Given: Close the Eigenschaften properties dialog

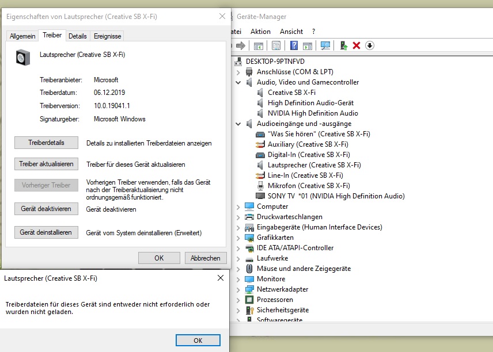Looking at the screenshot, I should point(222,16).
